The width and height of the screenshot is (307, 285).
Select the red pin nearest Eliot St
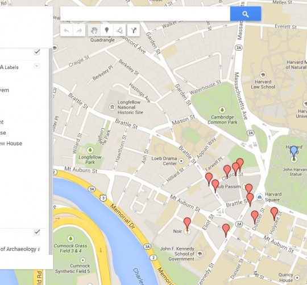[226, 230]
